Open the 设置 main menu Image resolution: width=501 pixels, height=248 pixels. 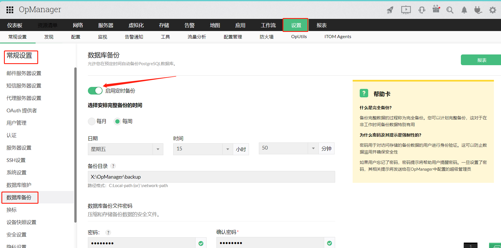pyautogui.click(x=296, y=25)
